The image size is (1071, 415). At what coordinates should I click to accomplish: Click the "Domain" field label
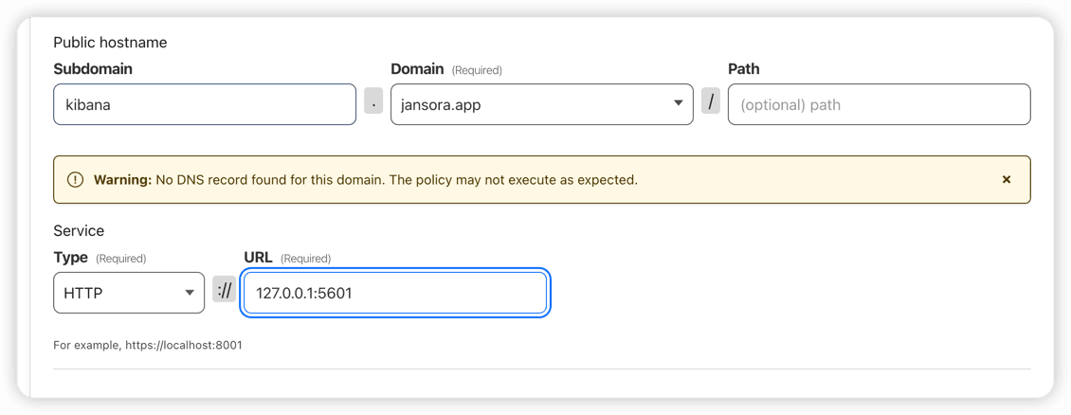pyautogui.click(x=417, y=69)
